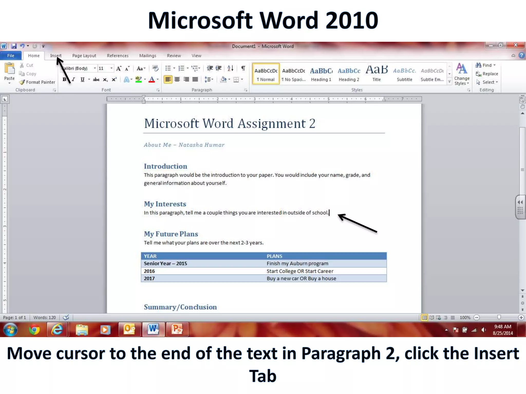Viewport: 526px width, 394px height.
Task: Open Outlook from the taskbar
Action: coord(129,329)
